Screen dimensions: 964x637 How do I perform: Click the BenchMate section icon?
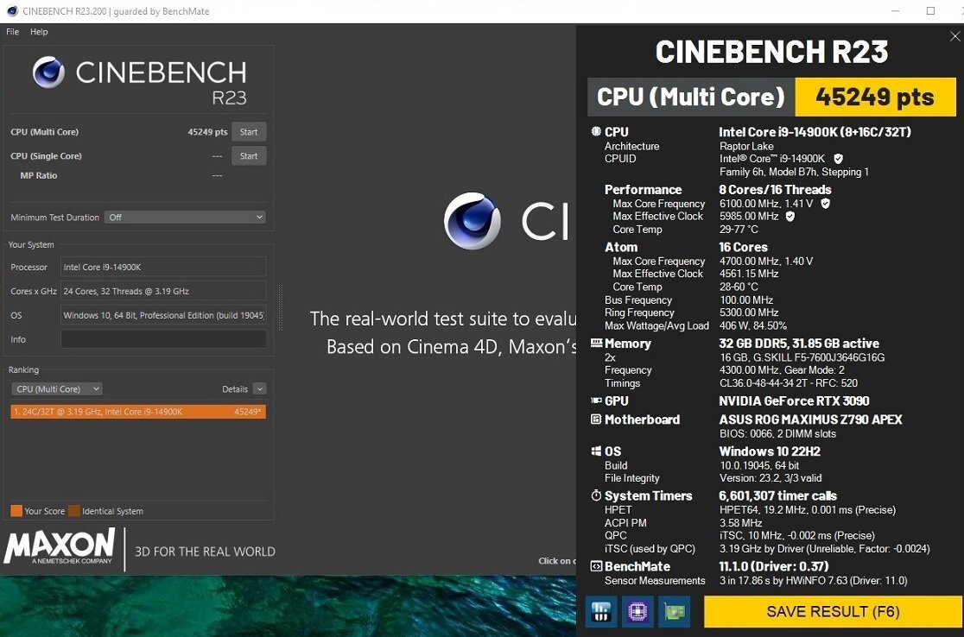click(596, 565)
